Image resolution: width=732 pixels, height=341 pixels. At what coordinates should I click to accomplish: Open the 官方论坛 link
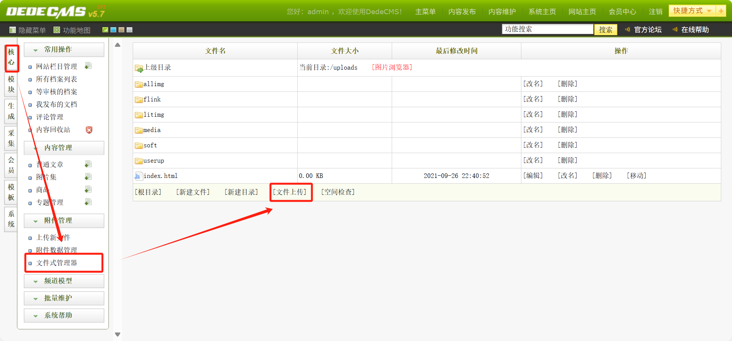(x=648, y=30)
